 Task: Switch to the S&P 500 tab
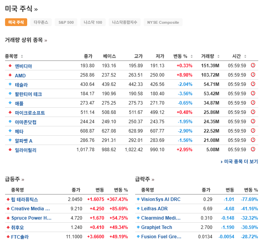(x=66, y=22)
